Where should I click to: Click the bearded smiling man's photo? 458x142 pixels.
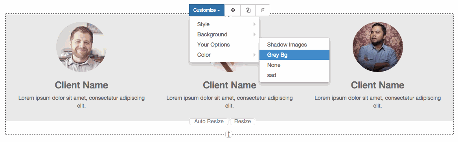tap(81, 47)
